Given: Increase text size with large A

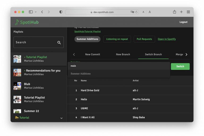Looking at the screenshot, I should tap(150, 12).
